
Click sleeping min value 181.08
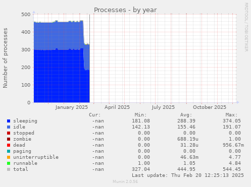(141, 121)
